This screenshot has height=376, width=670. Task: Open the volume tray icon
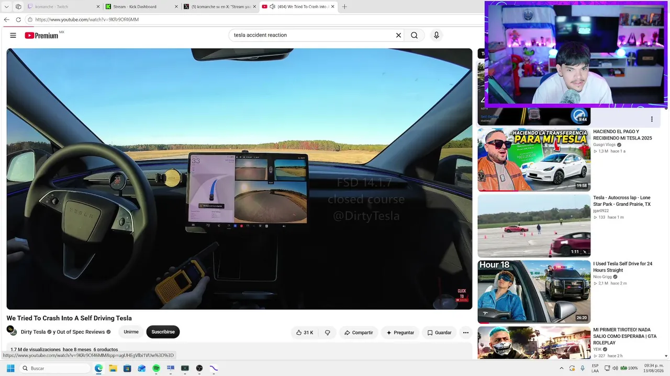tap(615, 368)
